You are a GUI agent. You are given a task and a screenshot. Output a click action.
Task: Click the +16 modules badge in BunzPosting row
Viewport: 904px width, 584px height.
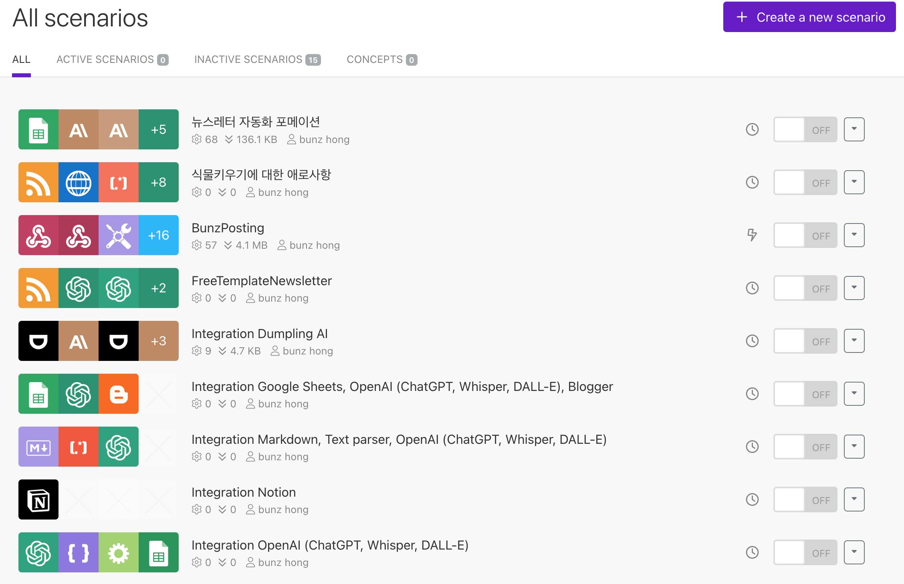pyautogui.click(x=159, y=235)
